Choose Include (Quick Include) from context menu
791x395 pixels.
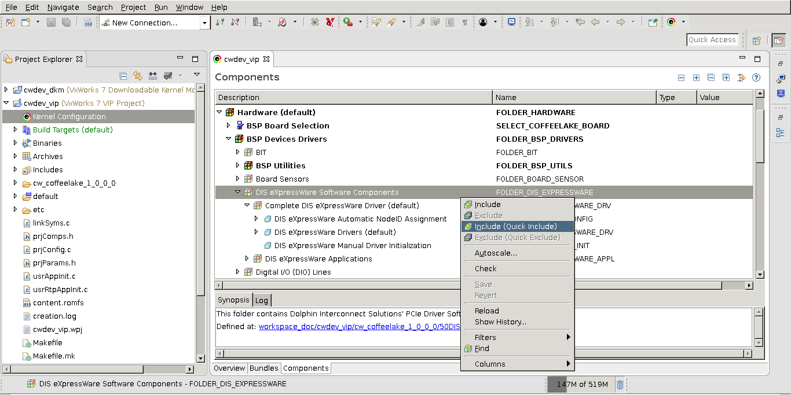[x=517, y=226]
